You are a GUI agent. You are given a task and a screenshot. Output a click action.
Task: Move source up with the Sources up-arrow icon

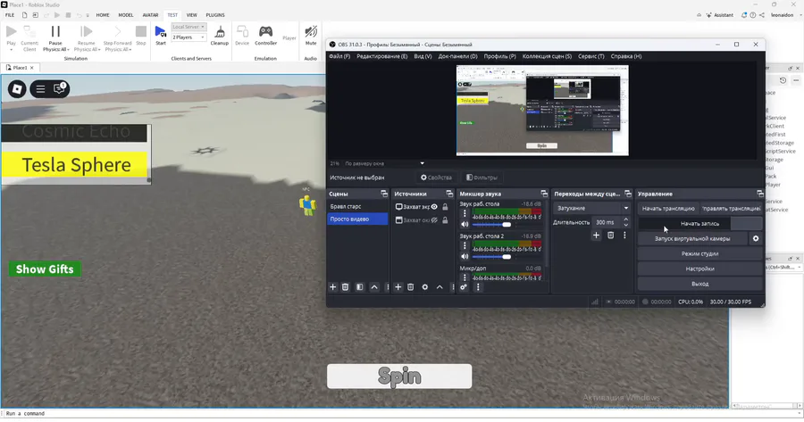tap(440, 287)
